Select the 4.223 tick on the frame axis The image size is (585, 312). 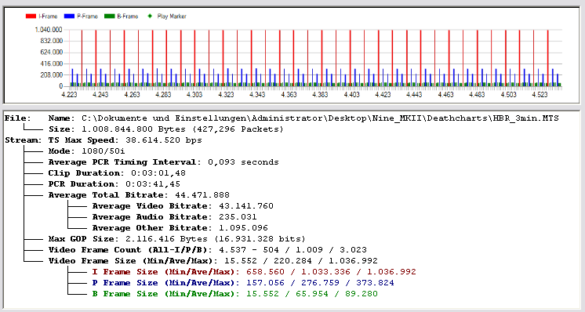point(69,95)
